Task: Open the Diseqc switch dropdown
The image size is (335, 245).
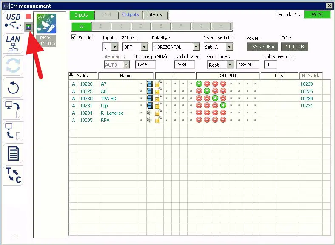Action: coord(230,47)
